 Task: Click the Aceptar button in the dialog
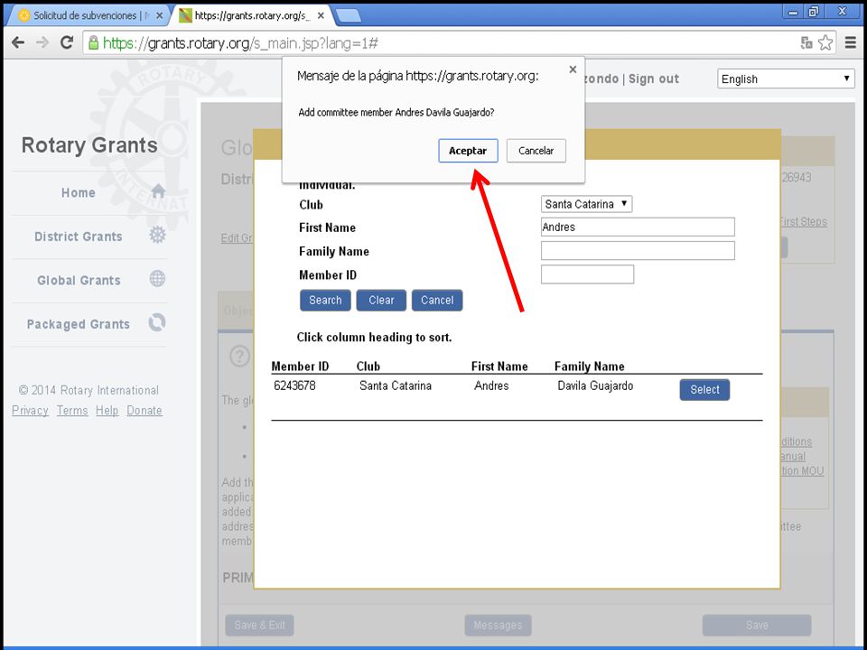pyautogui.click(x=468, y=151)
